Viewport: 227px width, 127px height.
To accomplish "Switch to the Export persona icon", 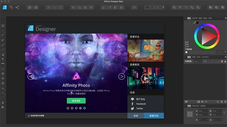I will tap(17, 7).
